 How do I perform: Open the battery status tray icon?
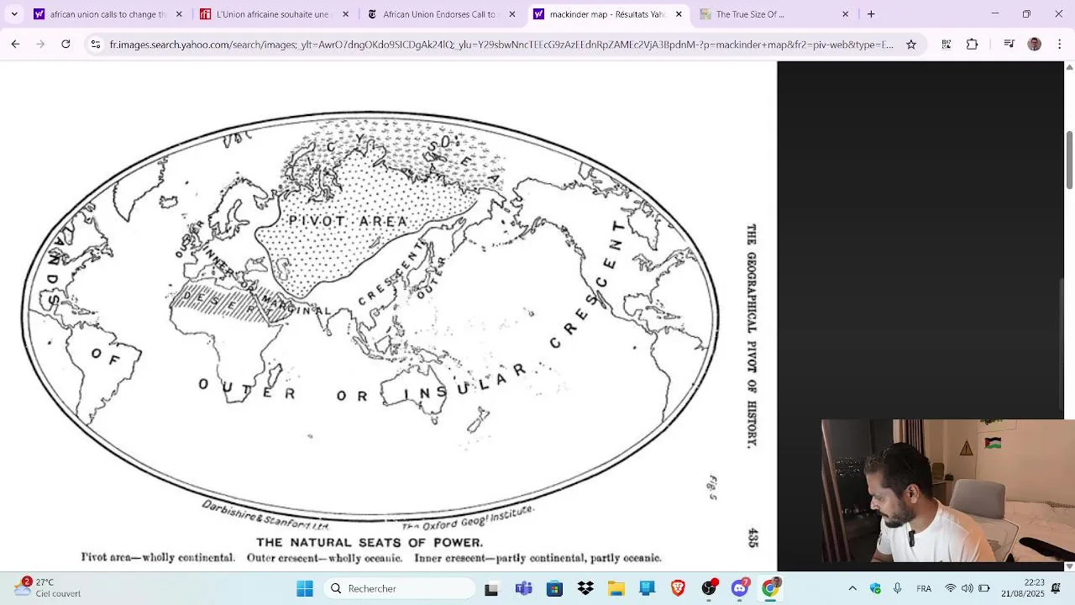click(983, 589)
